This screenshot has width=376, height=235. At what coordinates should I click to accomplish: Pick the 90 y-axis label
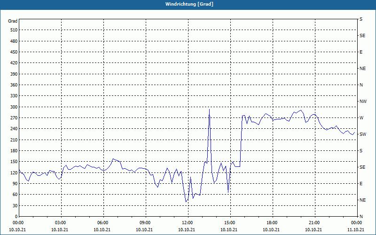(15, 184)
